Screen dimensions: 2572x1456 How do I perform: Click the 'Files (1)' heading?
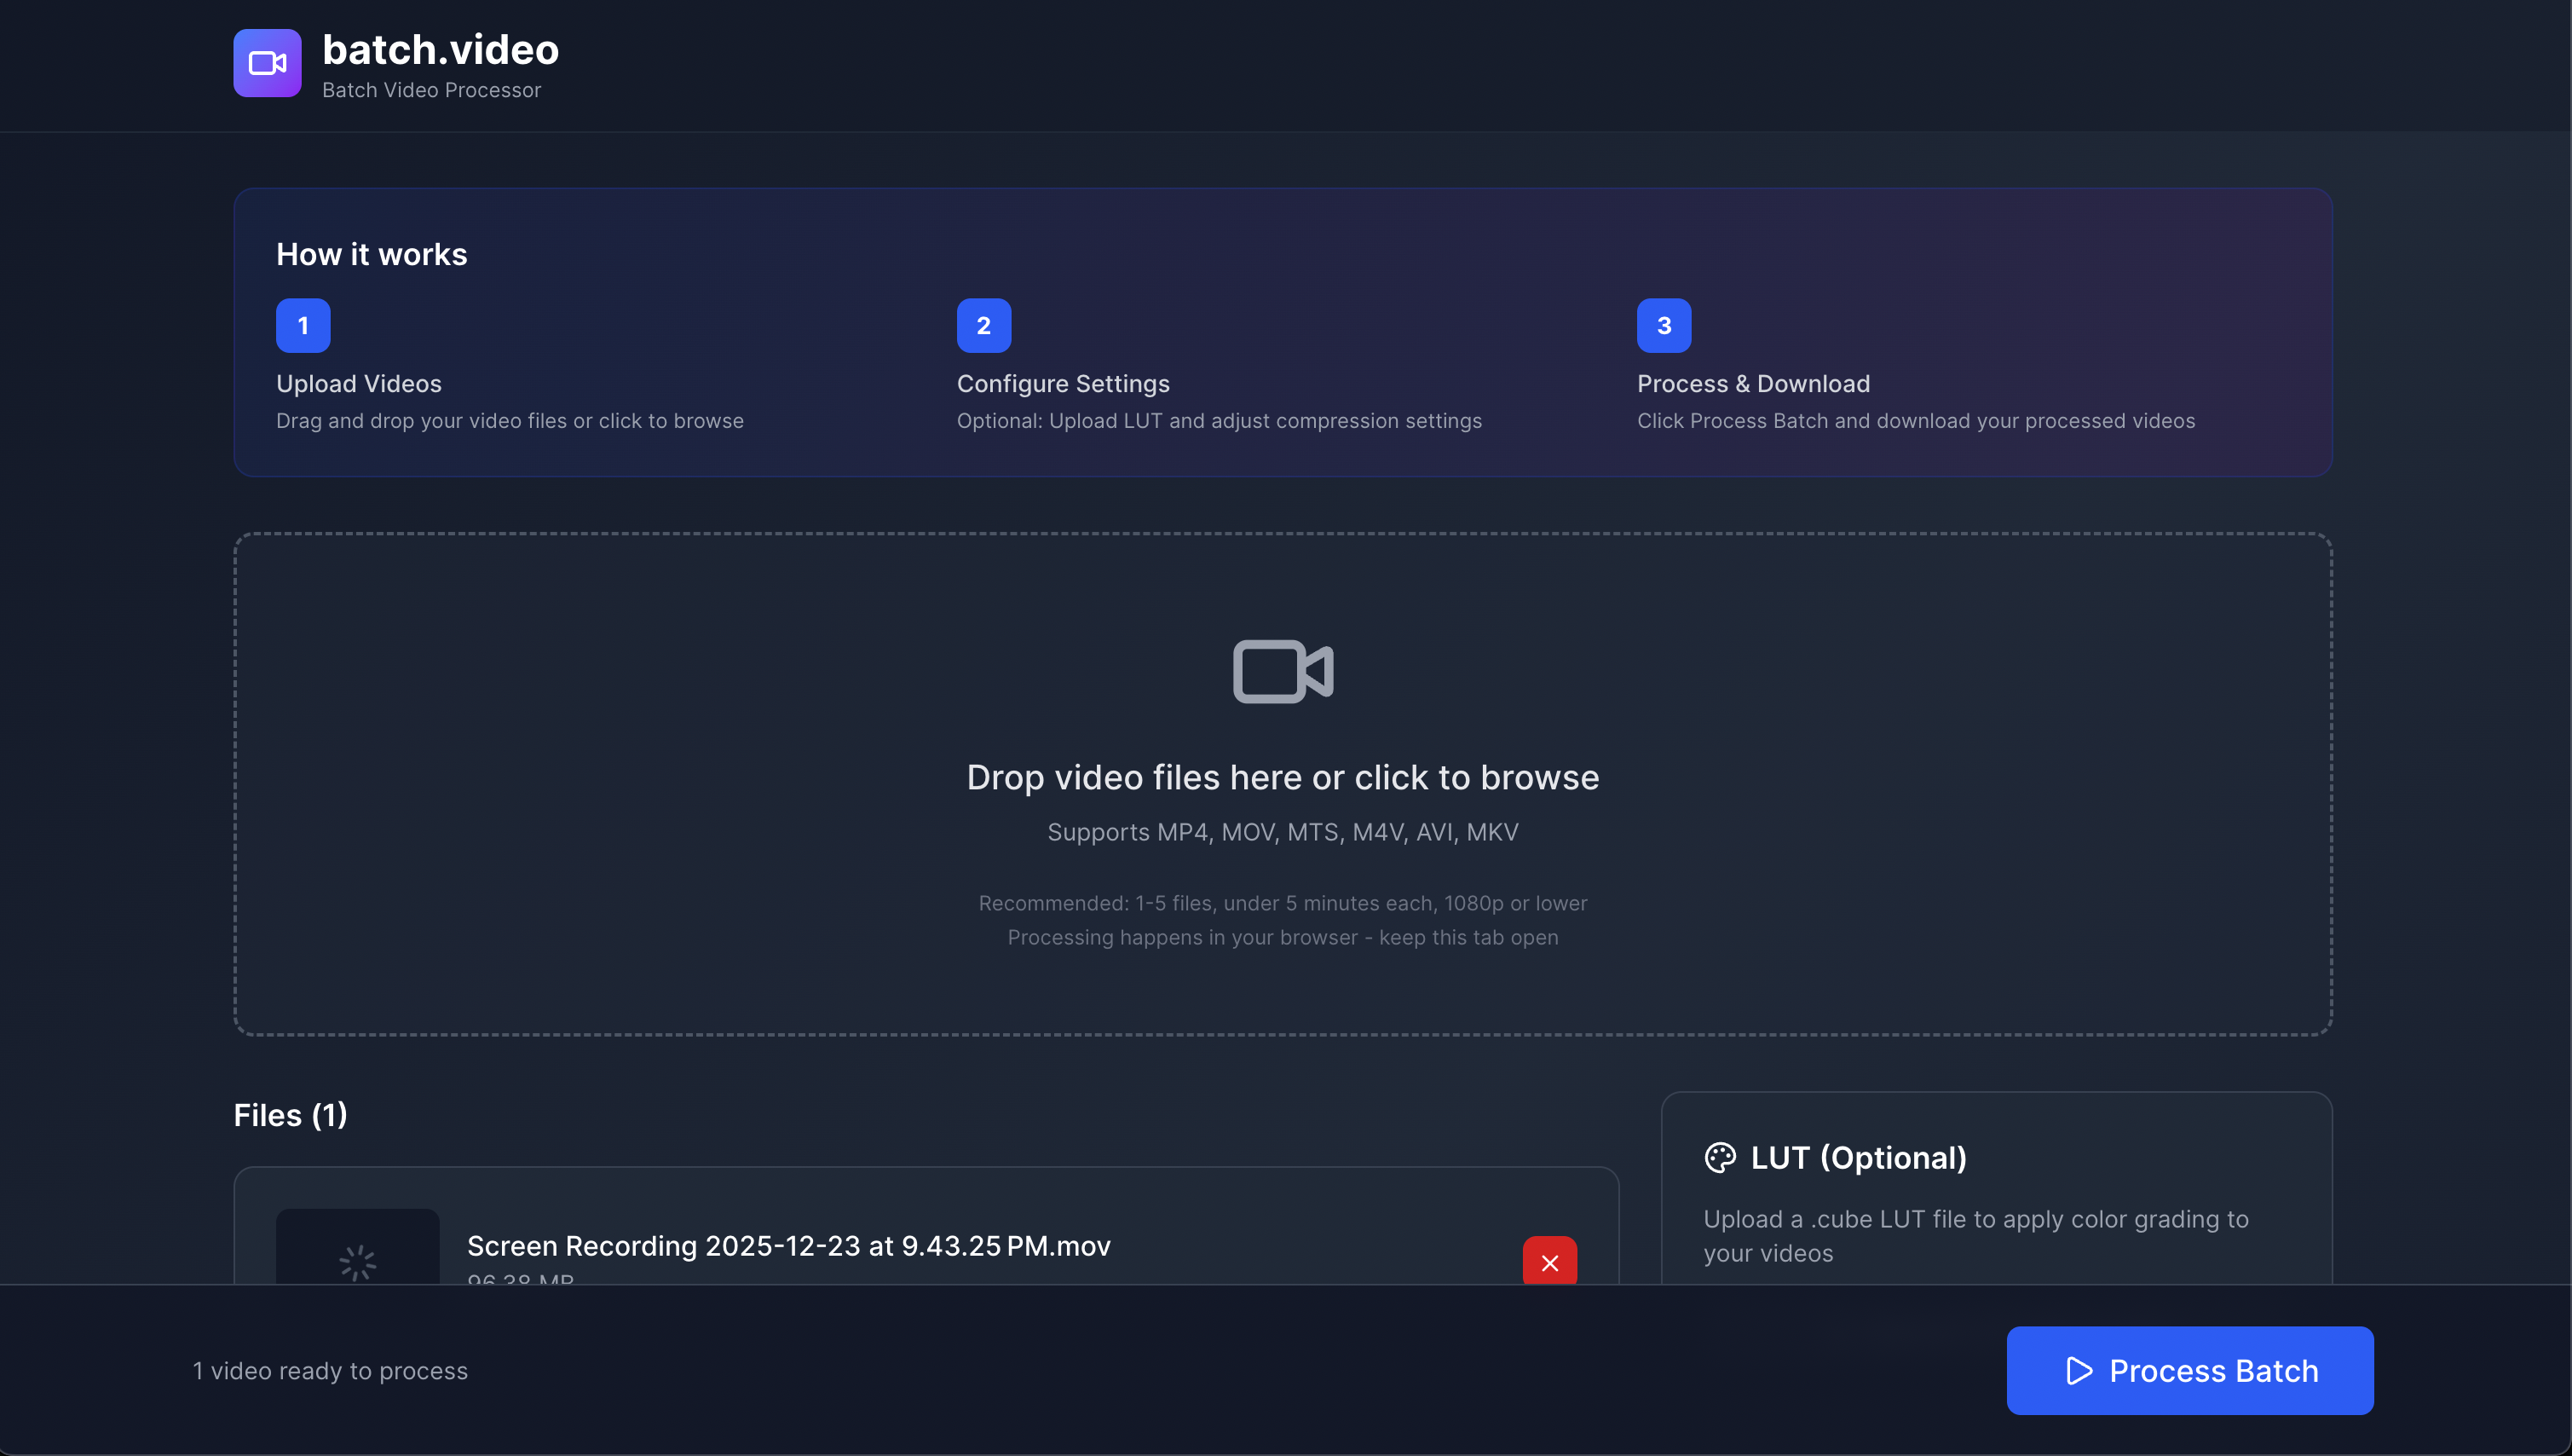pyautogui.click(x=290, y=1115)
